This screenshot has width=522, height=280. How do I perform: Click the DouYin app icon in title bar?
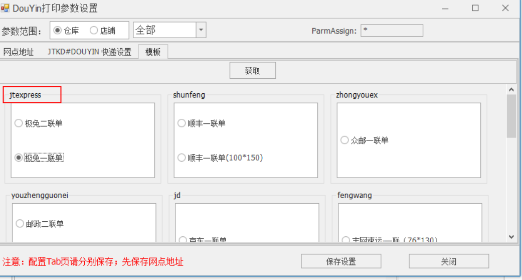pos(5,8)
